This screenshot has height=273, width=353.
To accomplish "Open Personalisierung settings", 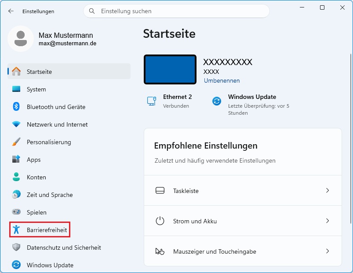I will pyautogui.click(x=69, y=142).
